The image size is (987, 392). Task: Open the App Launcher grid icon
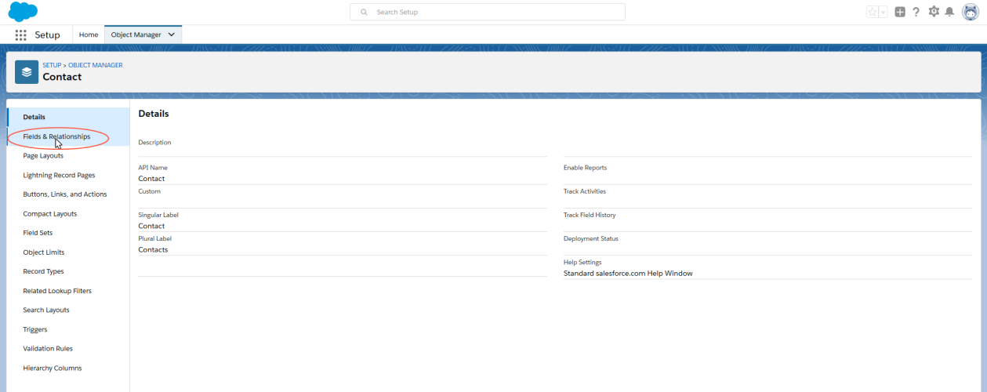(21, 35)
